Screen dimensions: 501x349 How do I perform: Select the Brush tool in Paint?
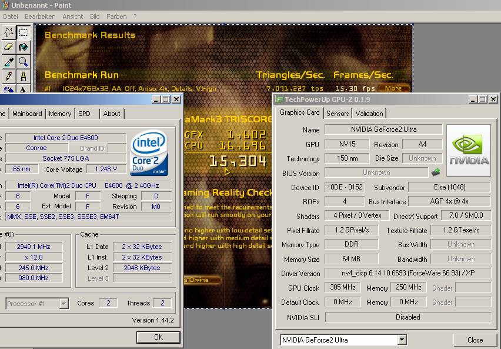(24, 77)
